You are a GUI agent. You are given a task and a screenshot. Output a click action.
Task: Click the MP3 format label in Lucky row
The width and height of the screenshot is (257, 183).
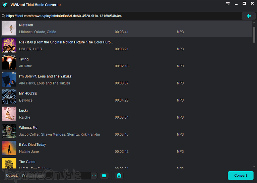pyautogui.click(x=180, y=117)
